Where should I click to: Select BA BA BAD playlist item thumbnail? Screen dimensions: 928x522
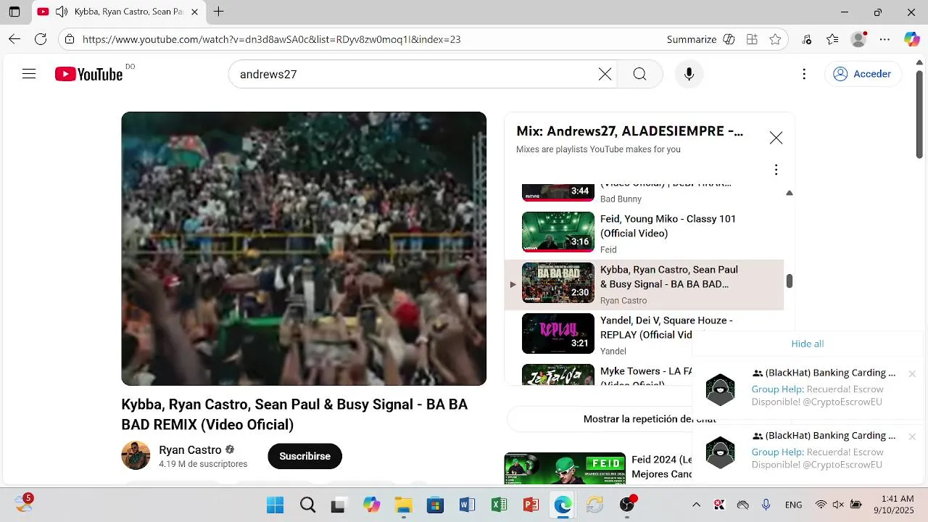[558, 283]
